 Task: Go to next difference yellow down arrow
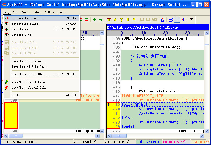point(128,20)
